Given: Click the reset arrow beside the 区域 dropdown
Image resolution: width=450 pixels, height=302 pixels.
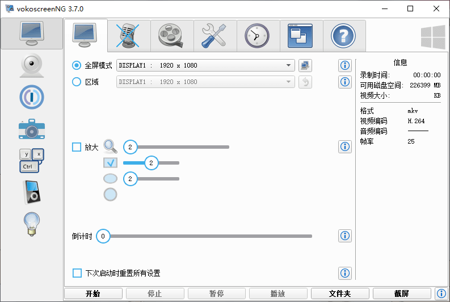Looking at the screenshot, I should (x=305, y=82).
